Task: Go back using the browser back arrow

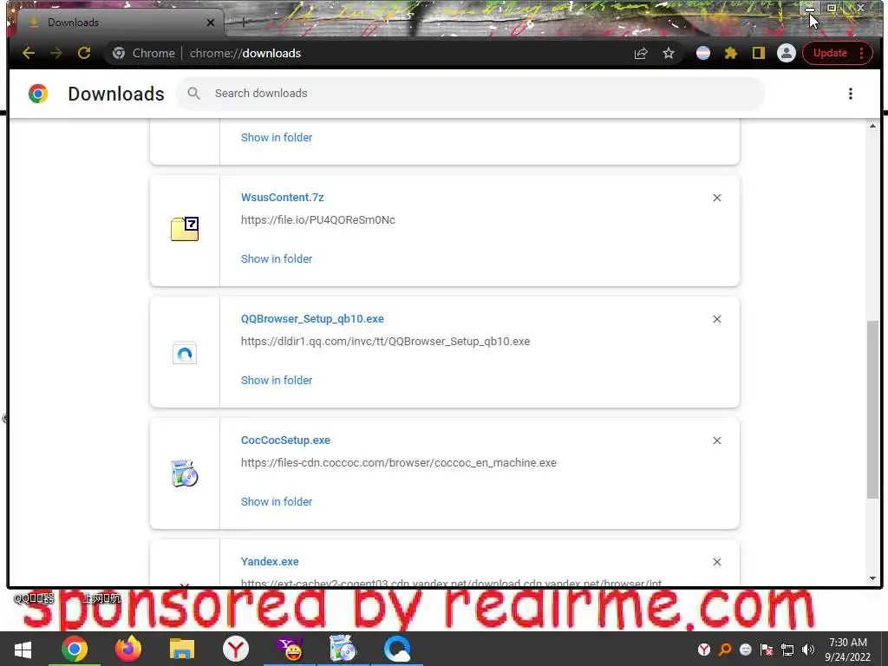Action: (x=29, y=53)
